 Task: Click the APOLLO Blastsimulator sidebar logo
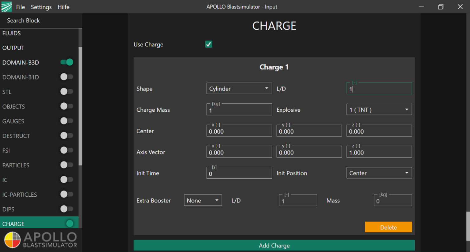(x=40, y=239)
